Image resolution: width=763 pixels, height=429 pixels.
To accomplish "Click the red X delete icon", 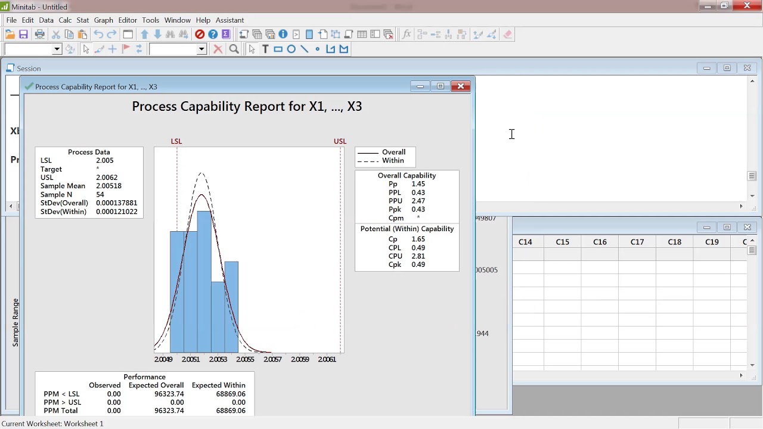I will pos(218,49).
